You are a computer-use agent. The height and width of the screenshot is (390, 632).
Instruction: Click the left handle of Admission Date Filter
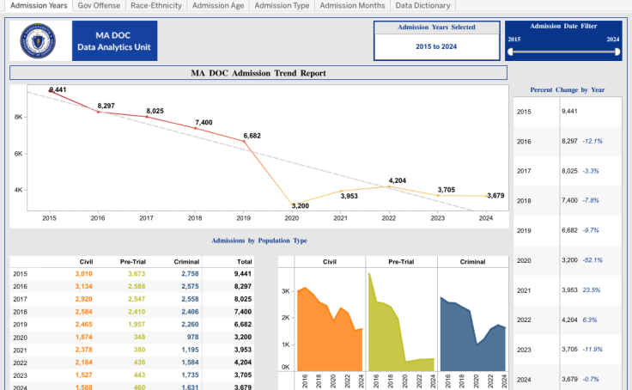(510, 52)
